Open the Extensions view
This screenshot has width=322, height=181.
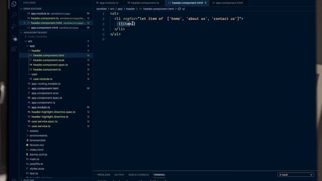coord(14,49)
